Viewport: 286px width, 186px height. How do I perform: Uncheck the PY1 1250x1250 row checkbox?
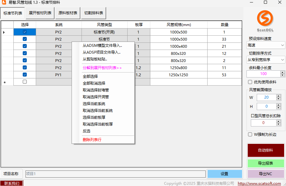pos(25,75)
